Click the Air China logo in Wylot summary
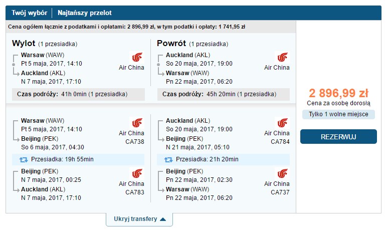This screenshot has width=387, height=230. coord(137,57)
